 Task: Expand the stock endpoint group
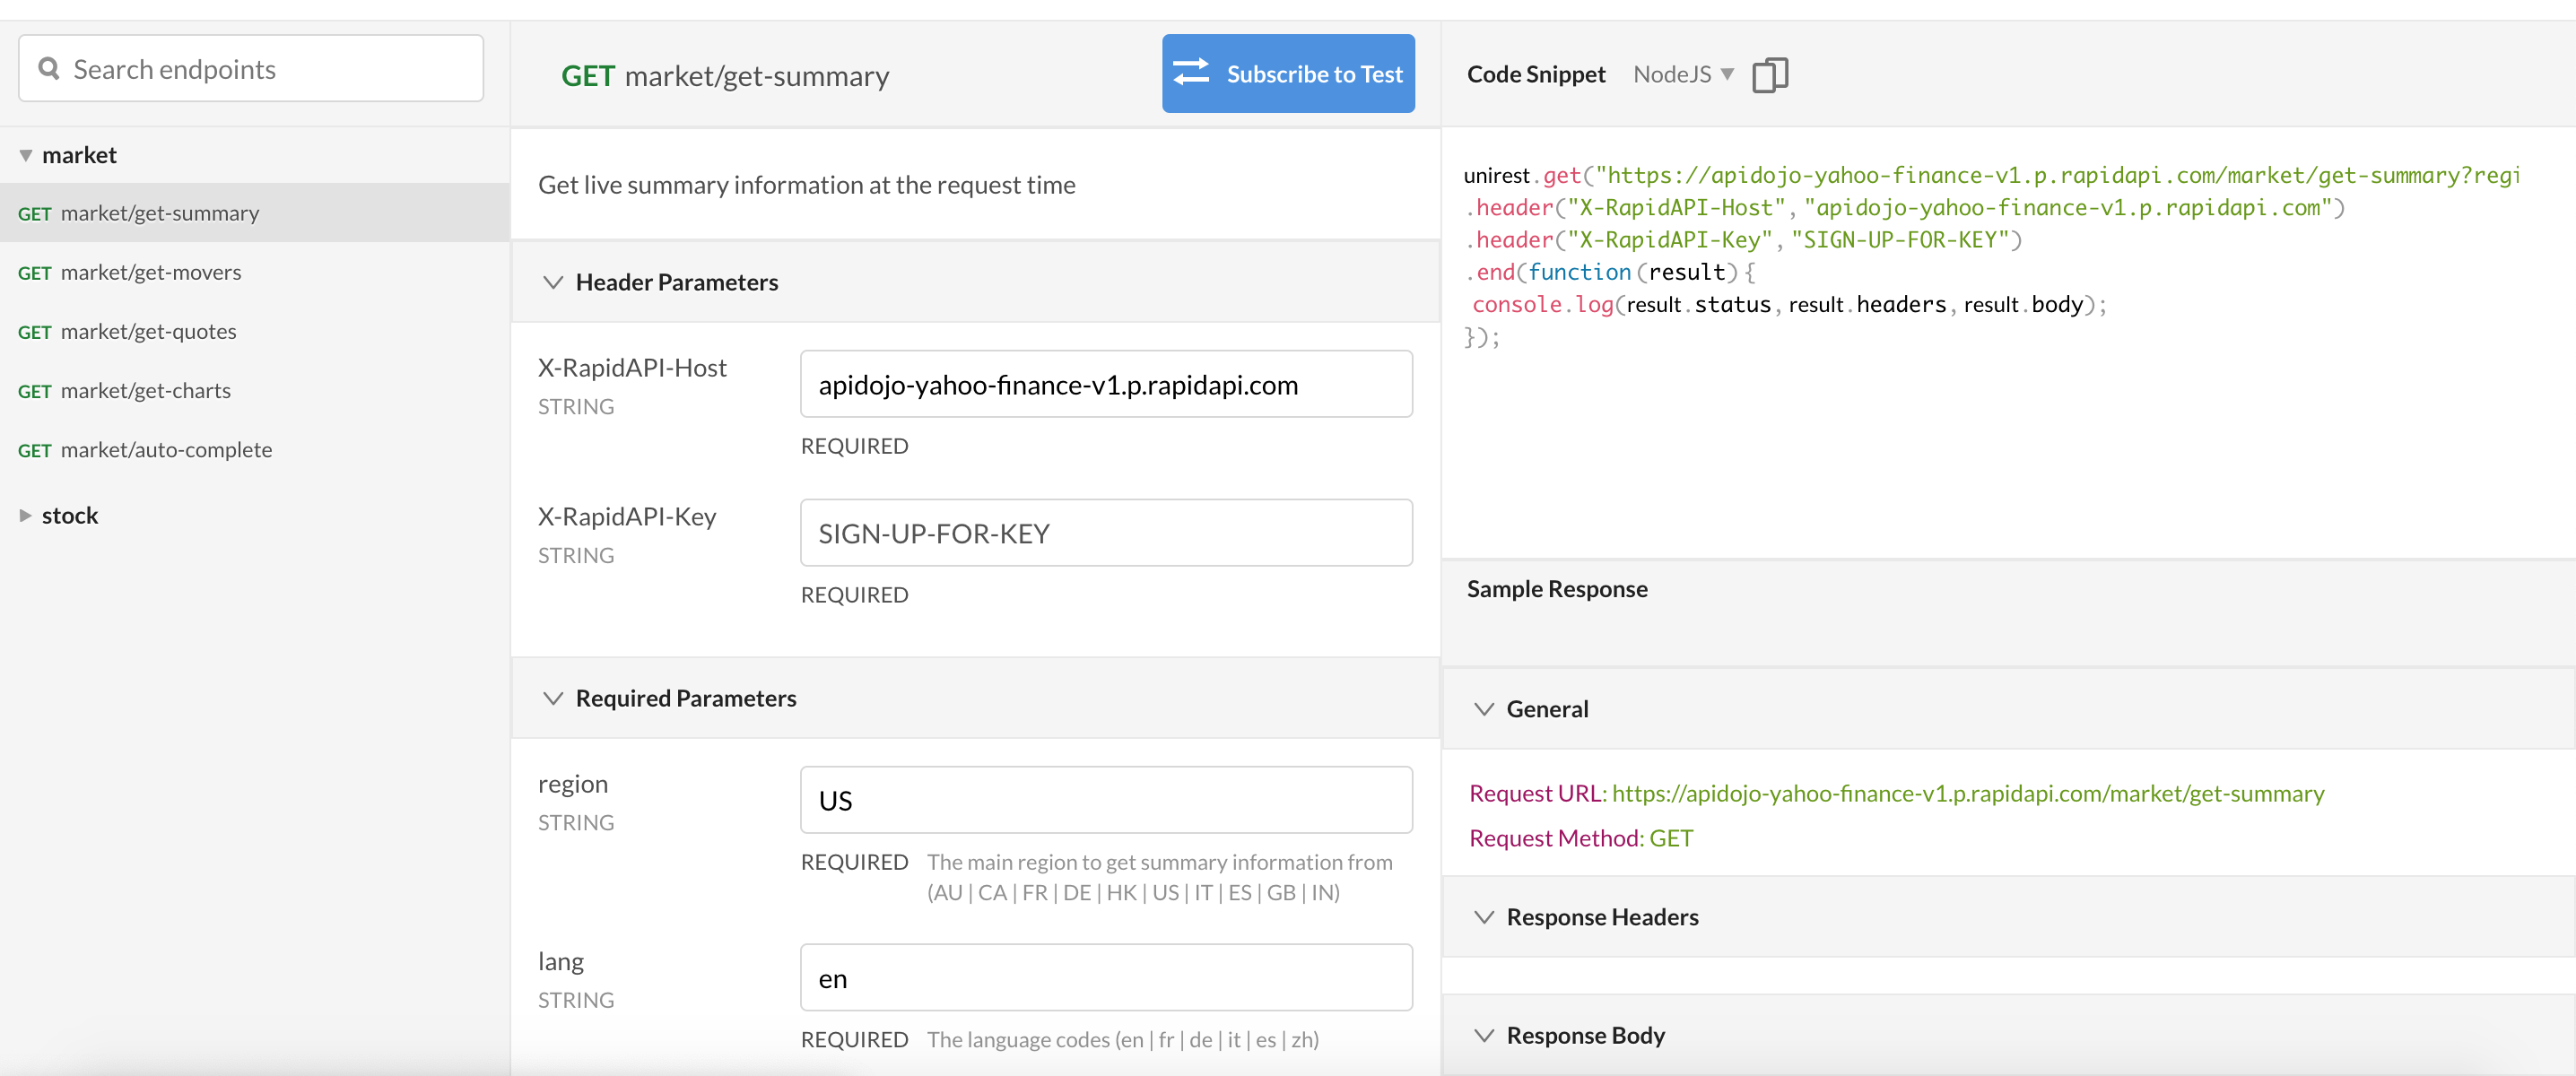point(26,515)
